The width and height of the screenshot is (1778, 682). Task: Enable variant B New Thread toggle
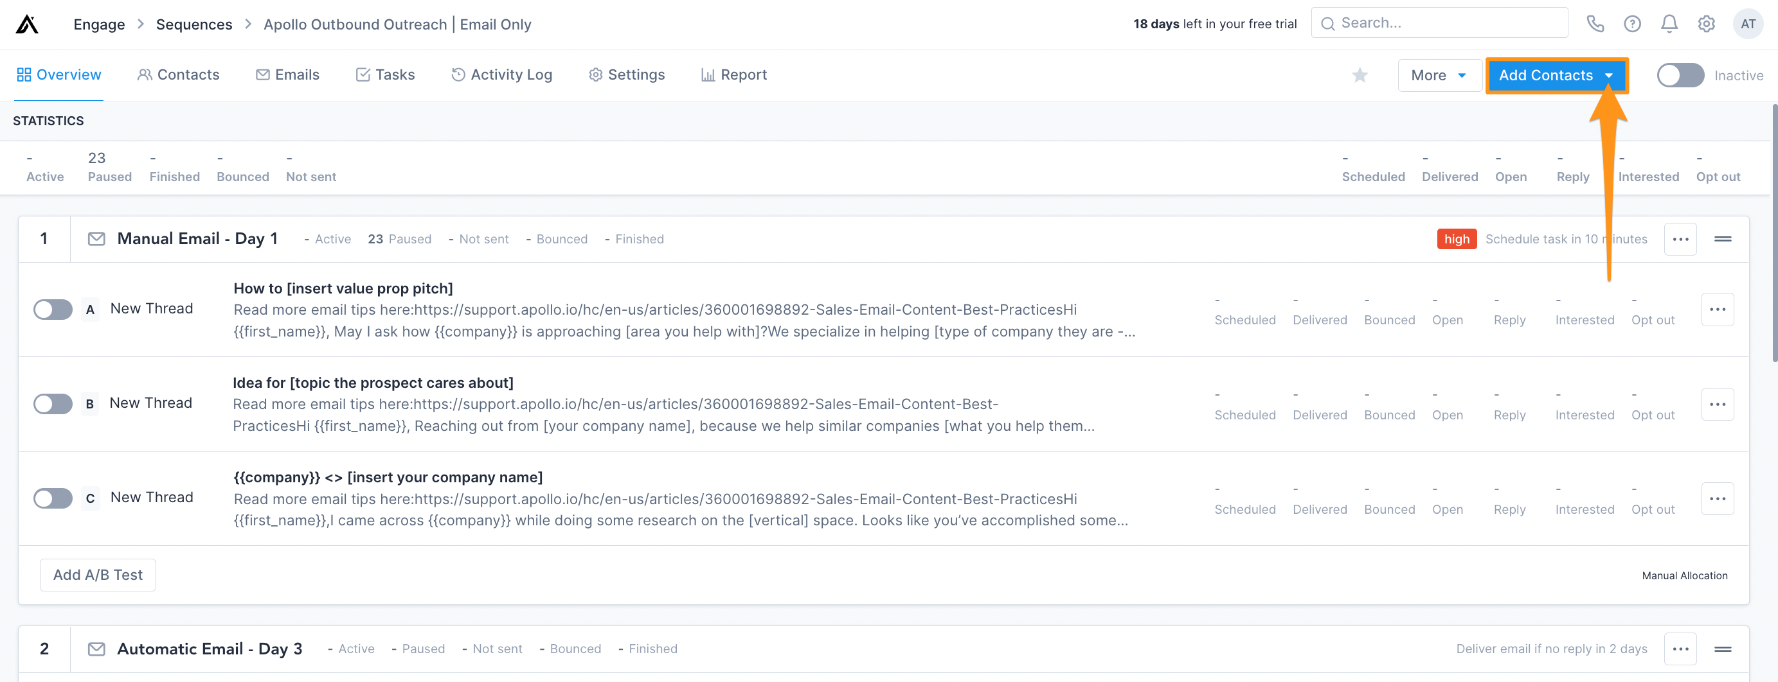tap(53, 404)
